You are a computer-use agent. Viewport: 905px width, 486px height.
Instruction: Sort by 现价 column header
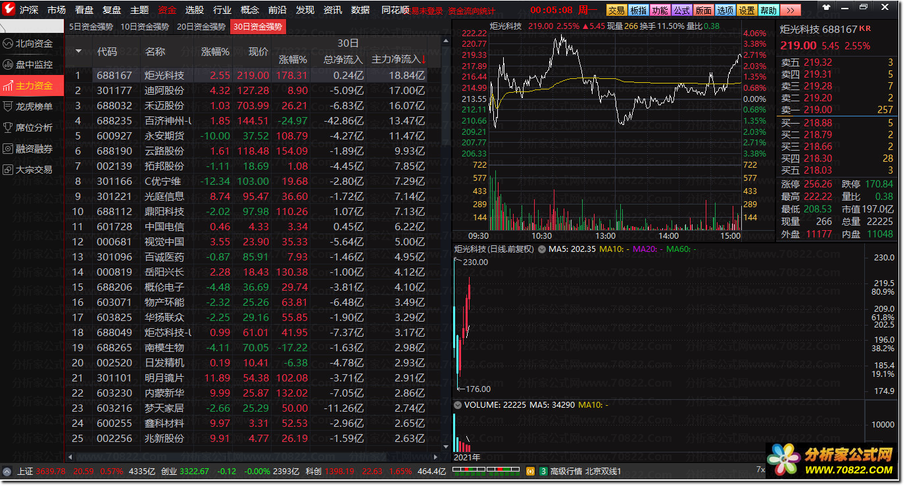pyautogui.click(x=258, y=51)
